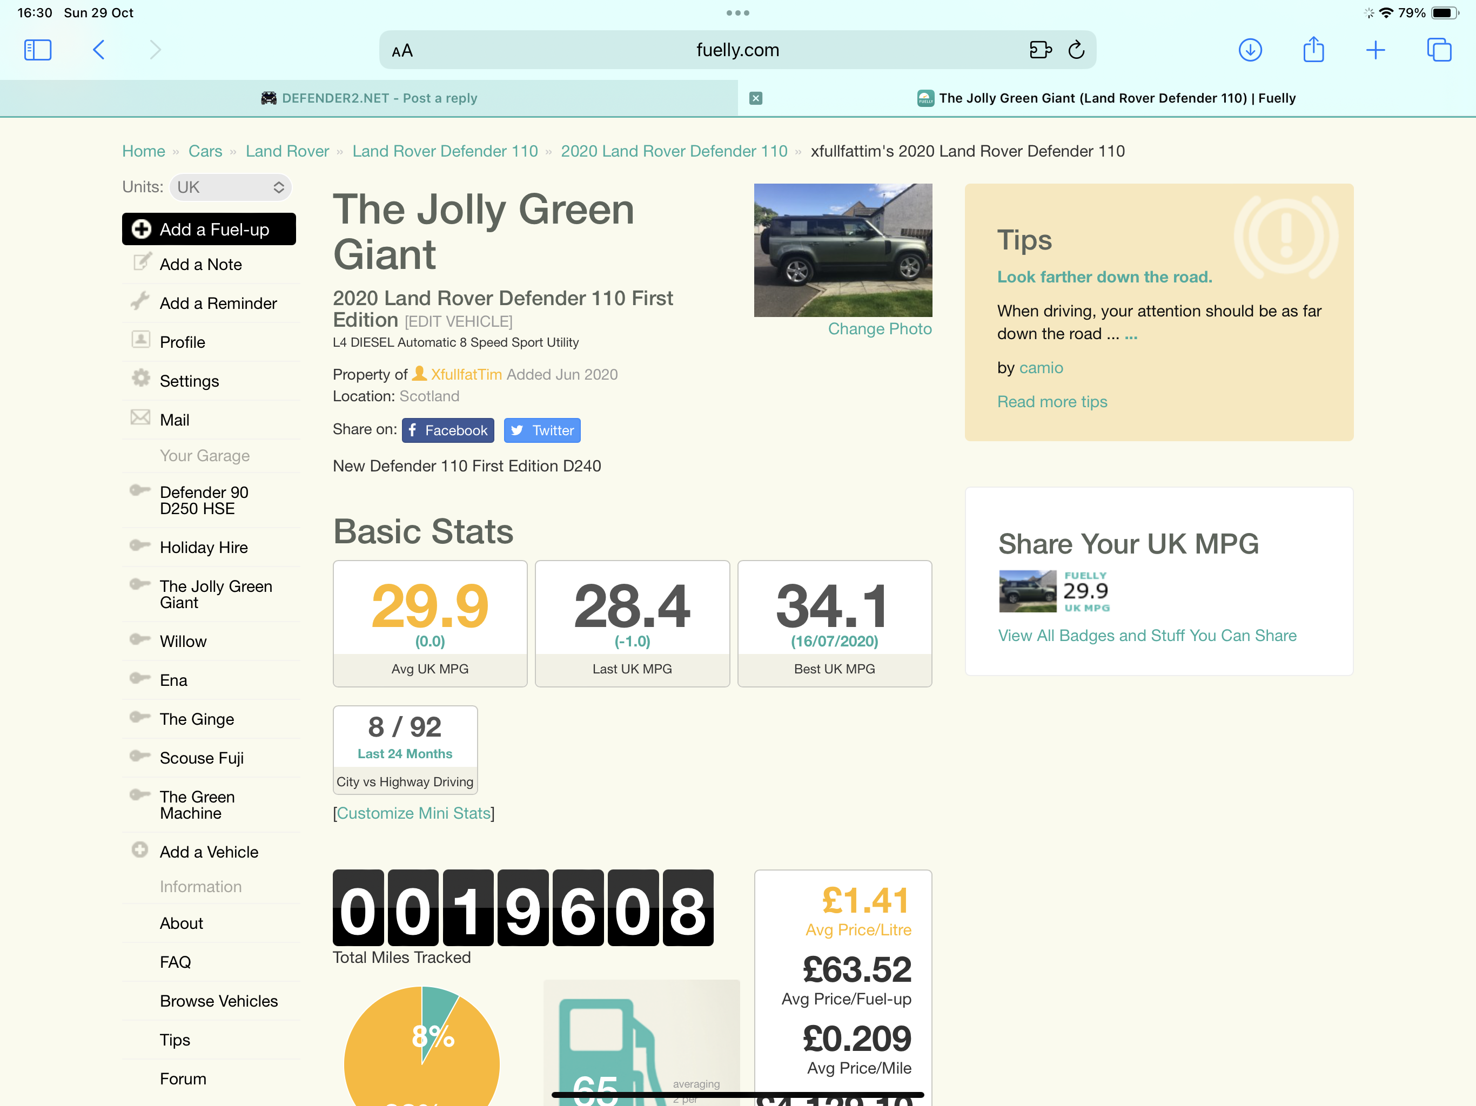1476x1106 pixels.
Task: Go to Home breadcrumb
Action: click(144, 151)
